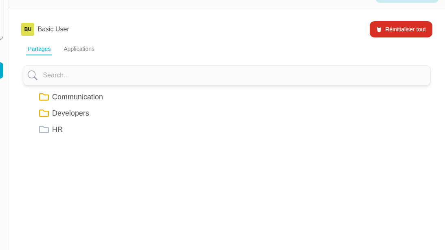
Task: Click the blue tab on the left edge
Action: tap(2, 70)
